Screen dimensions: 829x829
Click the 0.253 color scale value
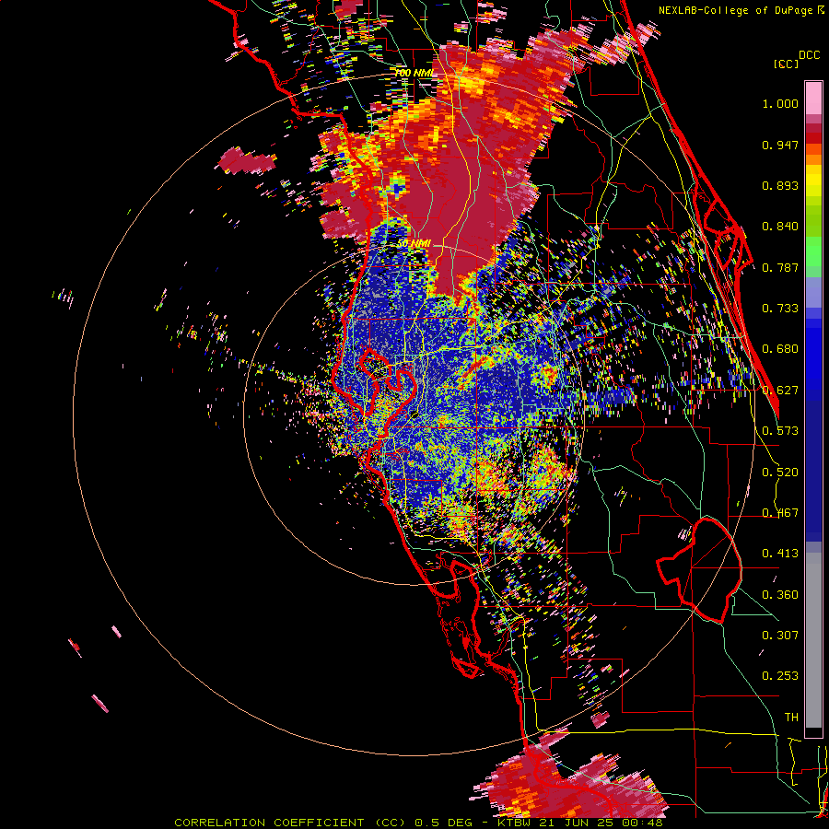780,676
